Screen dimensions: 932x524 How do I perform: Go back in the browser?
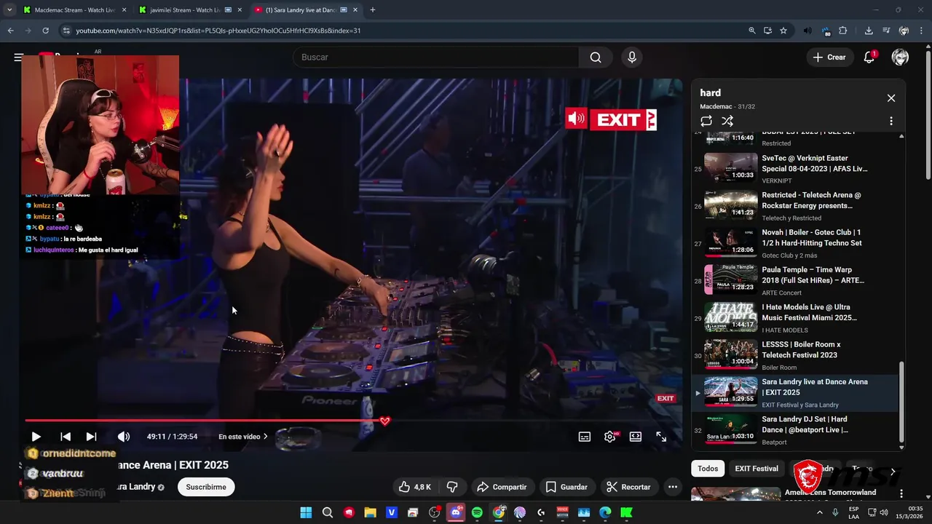[x=10, y=31]
